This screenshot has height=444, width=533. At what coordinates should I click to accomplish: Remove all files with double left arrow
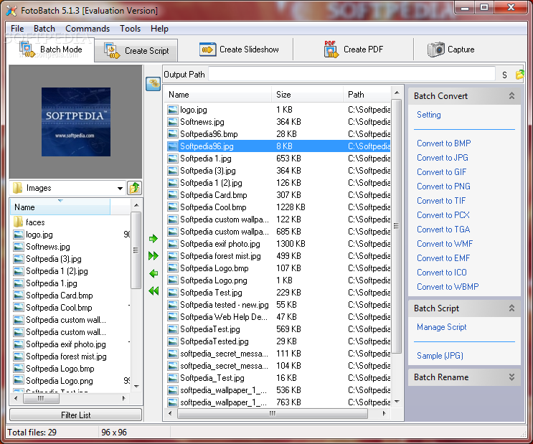154,291
